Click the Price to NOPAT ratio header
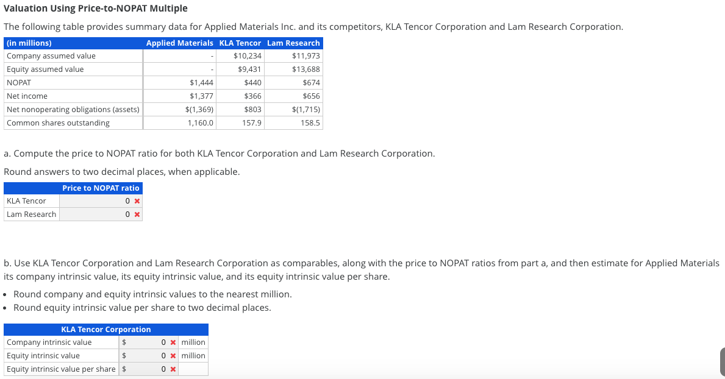Image resolution: width=725 pixels, height=379 pixels. click(101, 188)
